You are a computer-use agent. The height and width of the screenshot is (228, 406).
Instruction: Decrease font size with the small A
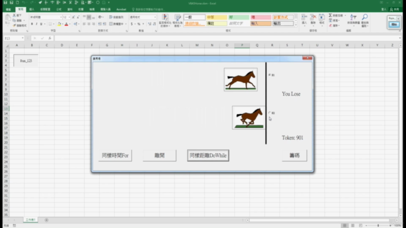coord(78,17)
